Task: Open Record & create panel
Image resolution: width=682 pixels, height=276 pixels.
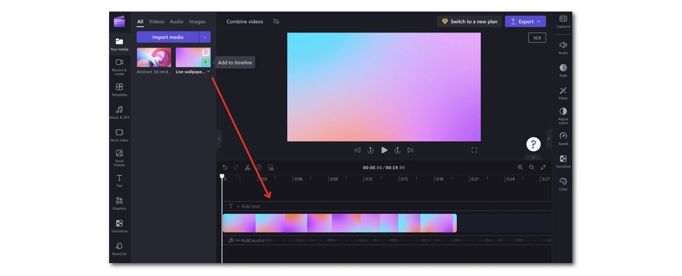Action: click(119, 67)
